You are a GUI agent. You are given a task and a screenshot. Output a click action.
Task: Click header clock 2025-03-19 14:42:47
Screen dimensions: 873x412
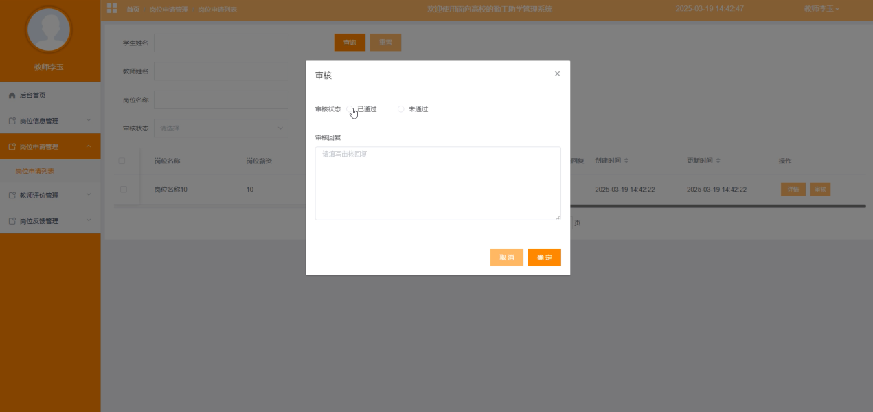click(x=710, y=9)
